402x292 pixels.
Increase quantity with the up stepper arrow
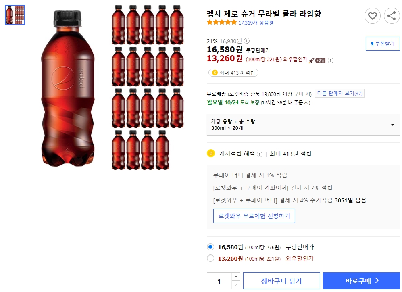(235, 277)
